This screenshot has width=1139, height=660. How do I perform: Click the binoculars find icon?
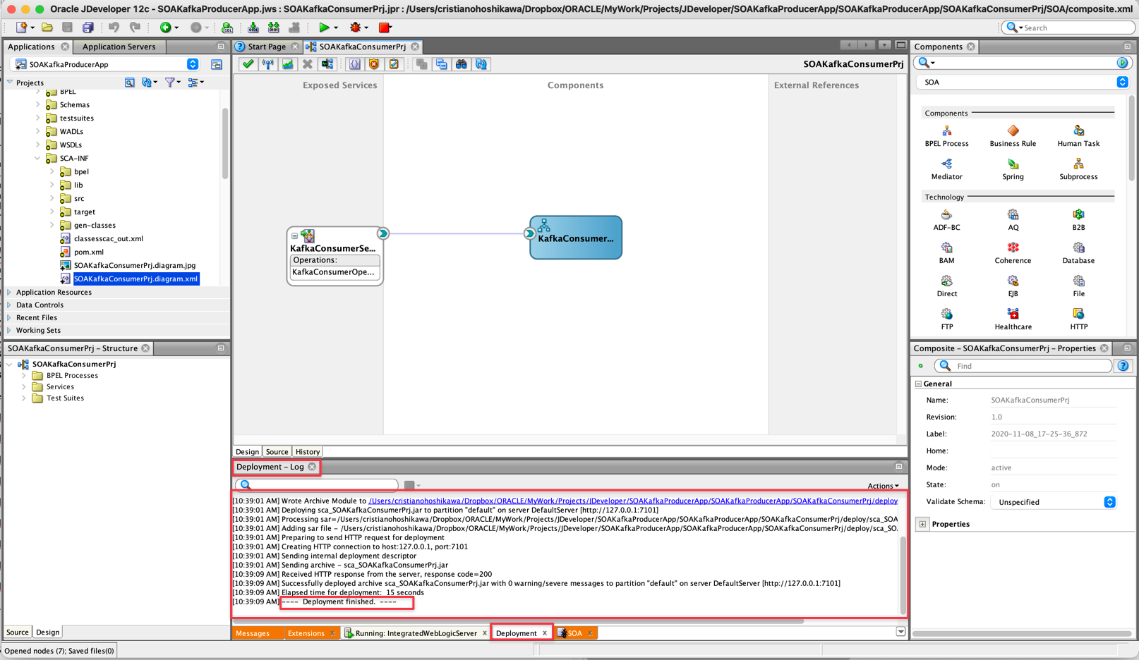461,64
